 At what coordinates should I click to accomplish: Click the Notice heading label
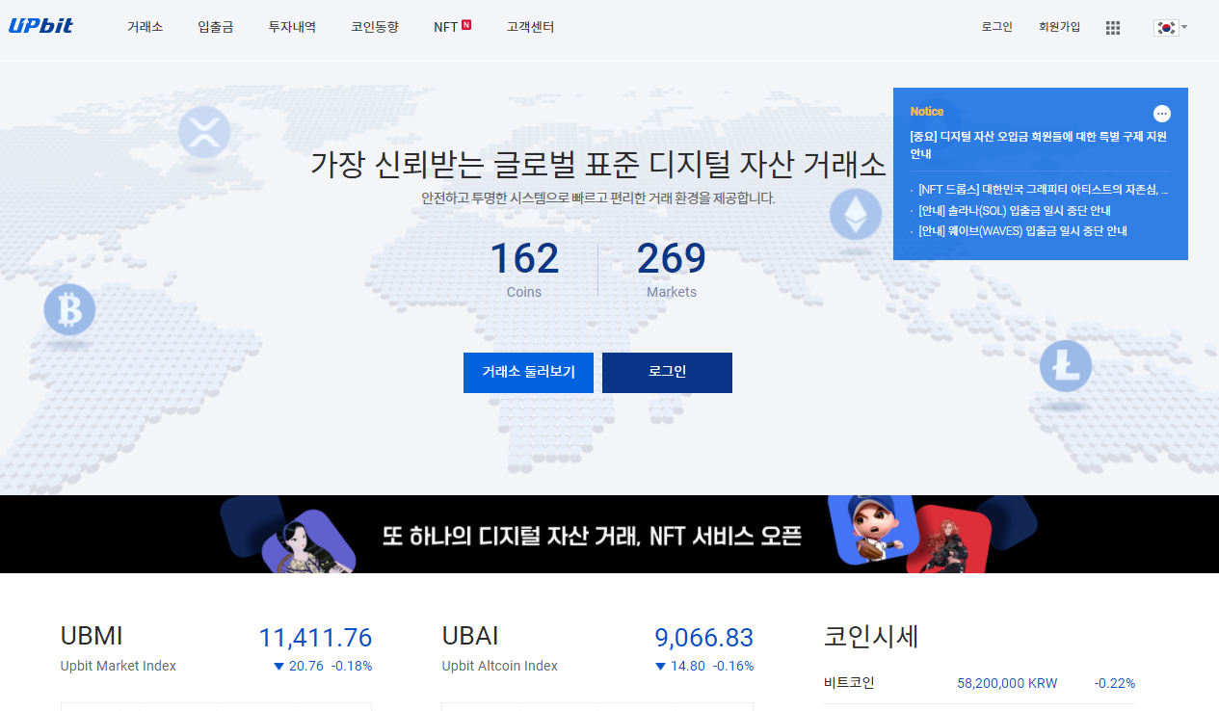coord(927,112)
